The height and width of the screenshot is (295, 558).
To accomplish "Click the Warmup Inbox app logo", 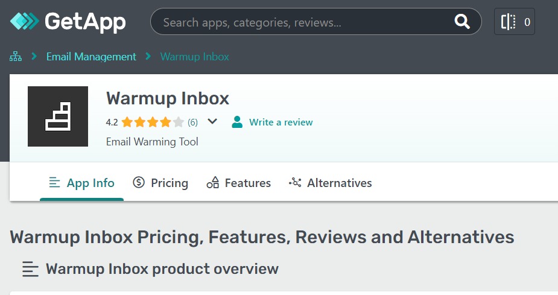I will (58, 116).
